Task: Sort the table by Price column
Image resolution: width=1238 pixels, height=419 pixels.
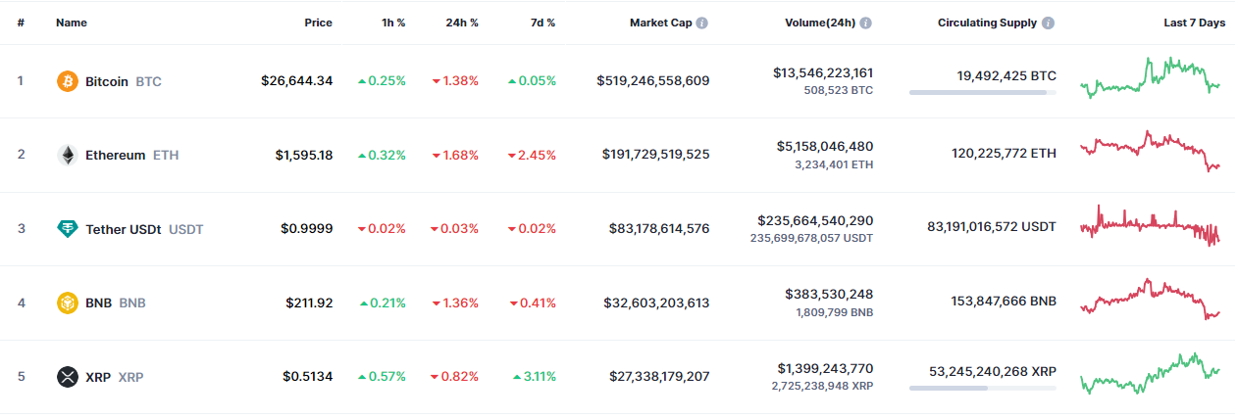Action: pos(318,23)
